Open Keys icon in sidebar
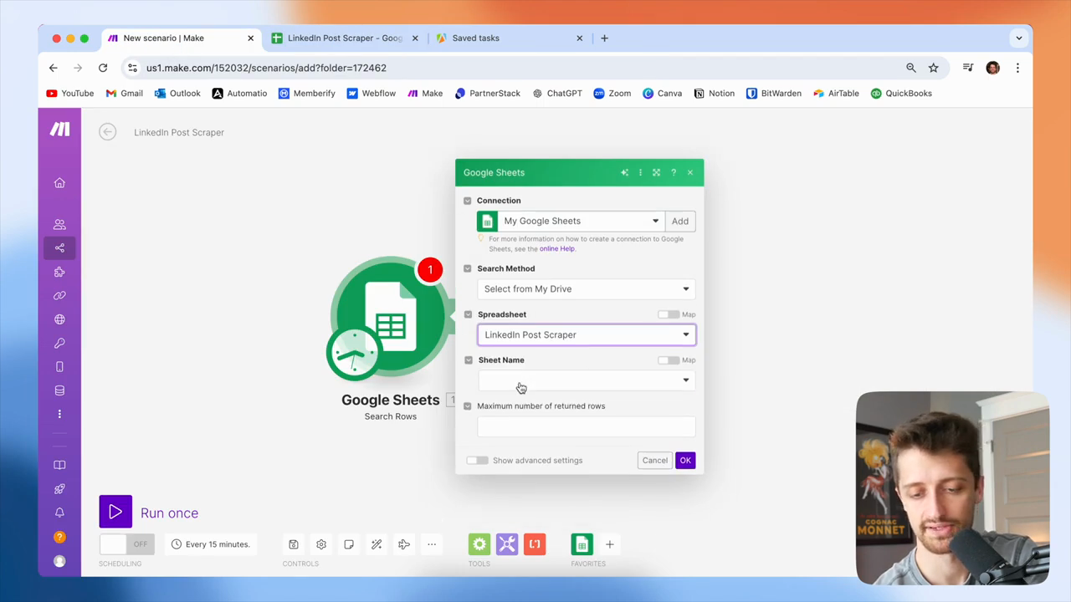 pyautogui.click(x=59, y=343)
